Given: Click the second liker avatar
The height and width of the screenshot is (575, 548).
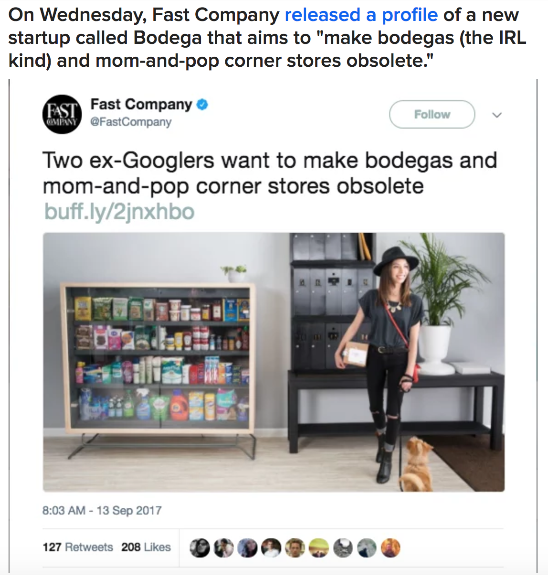Looking at the screenshot, I should [223, 548].
